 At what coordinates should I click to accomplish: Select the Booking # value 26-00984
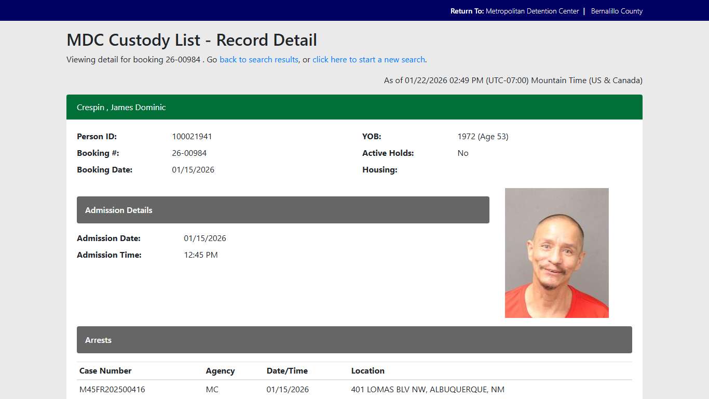coord(189,153)
